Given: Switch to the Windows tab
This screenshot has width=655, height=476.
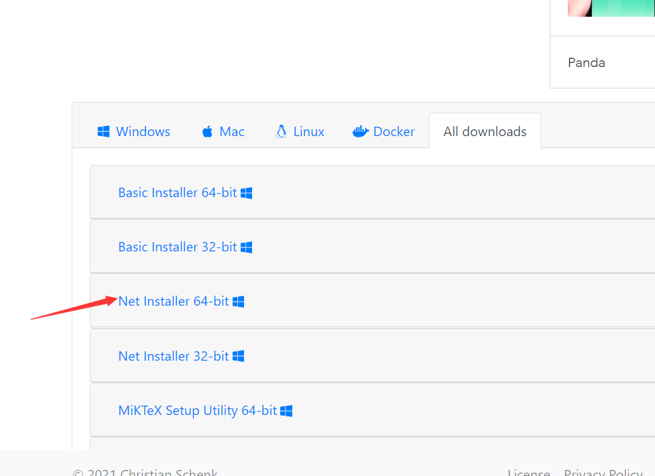Looking at the screenshot, I should click(x=133, y=131).
